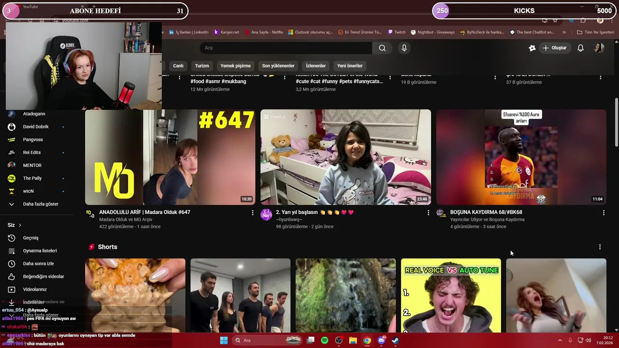This screenshot has width=619, height=348.
Task: Show more bookmarks with the overflow chevron
Action: coord(564,32)
